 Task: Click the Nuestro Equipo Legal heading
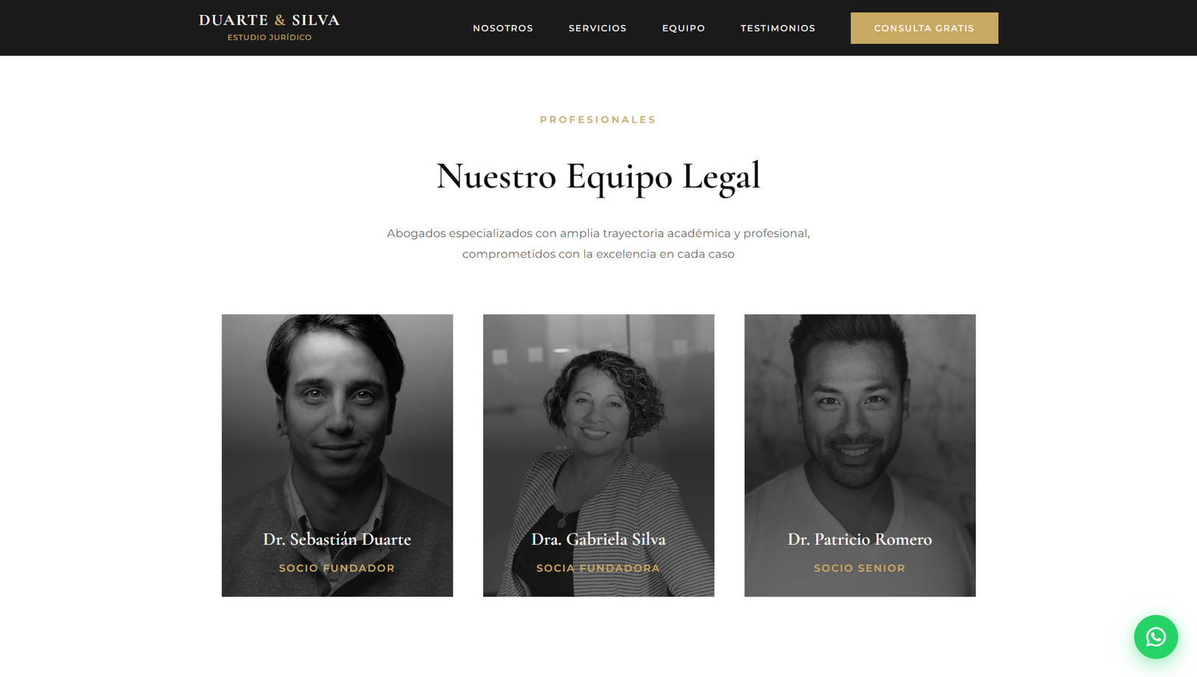(x=598, y=177)
